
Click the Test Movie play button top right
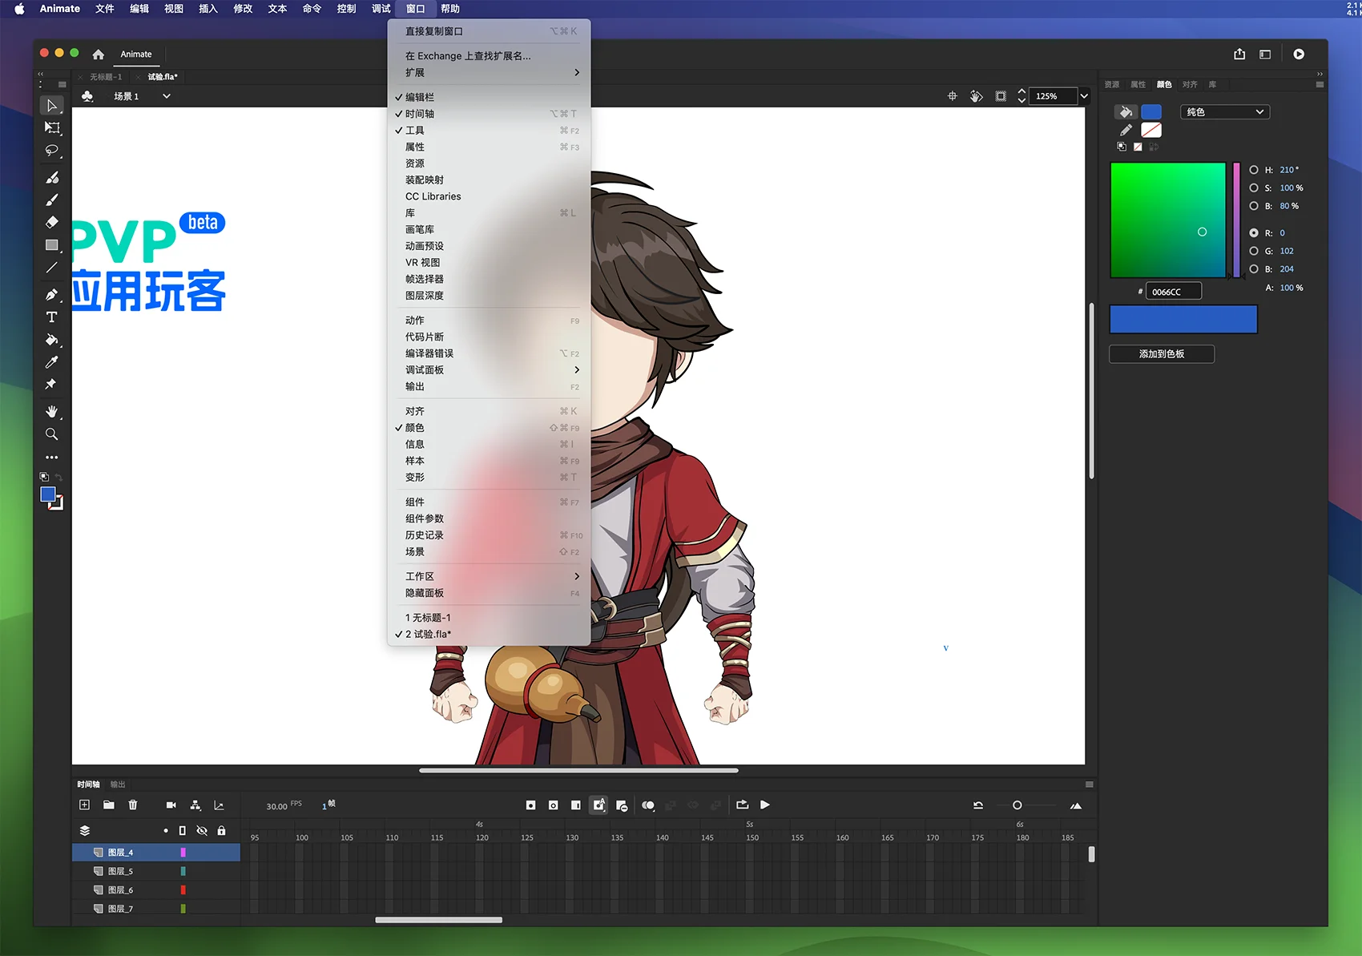pyautogui.click(x=1299, y=54)
